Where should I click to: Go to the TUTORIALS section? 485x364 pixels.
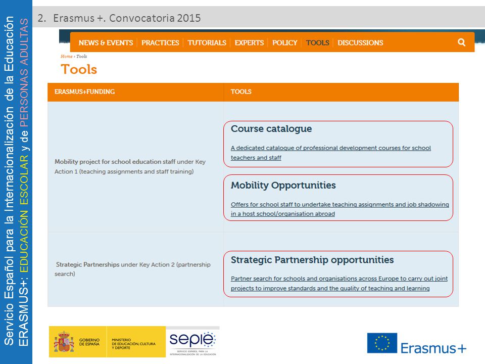pos(207,42)
